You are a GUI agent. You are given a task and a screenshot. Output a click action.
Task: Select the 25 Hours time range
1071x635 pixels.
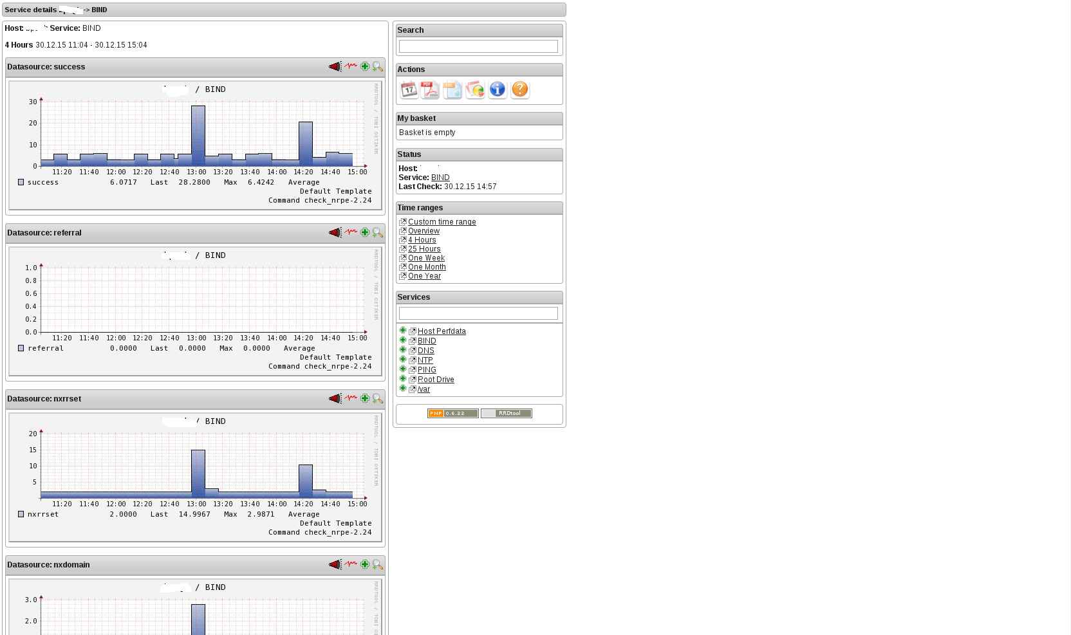(424, 249)
